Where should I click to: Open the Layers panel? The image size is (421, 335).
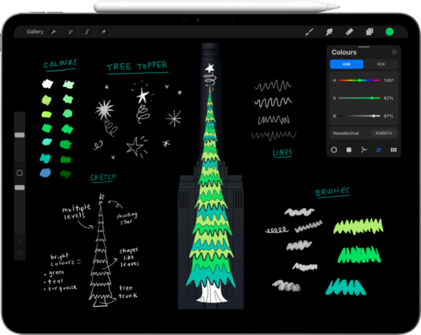[369, 32]
